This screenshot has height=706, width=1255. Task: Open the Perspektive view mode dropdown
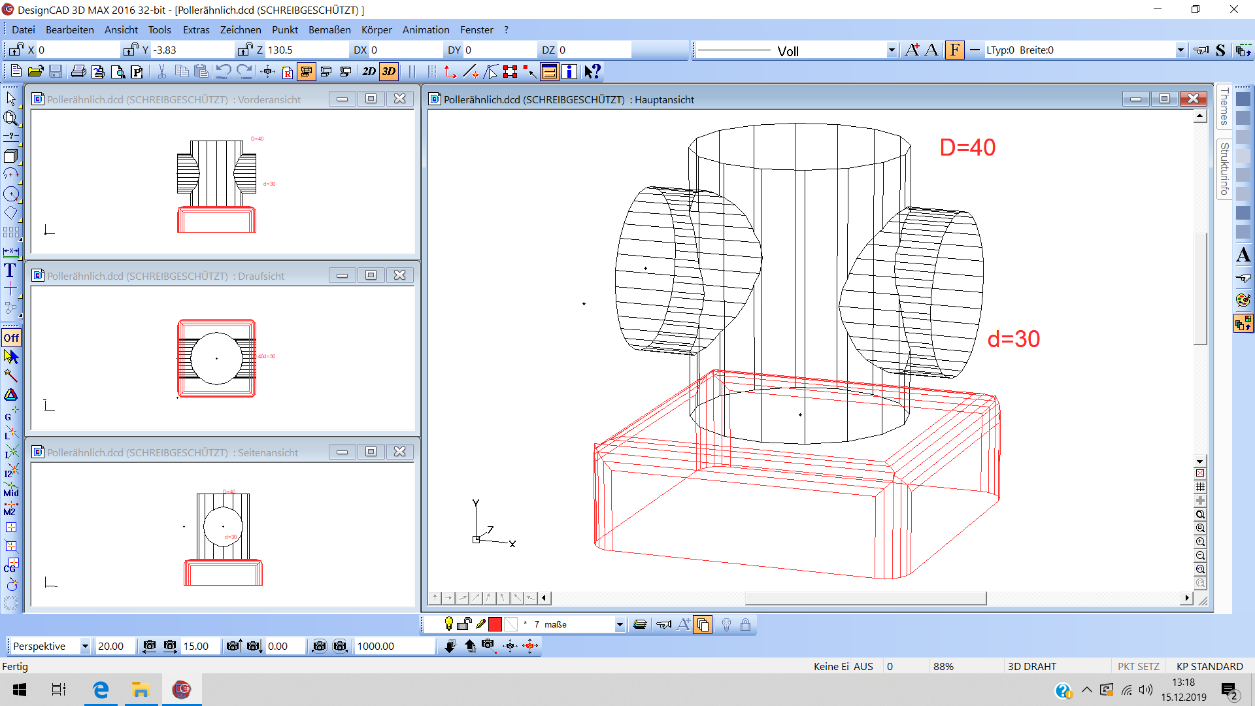click(84, 646)
